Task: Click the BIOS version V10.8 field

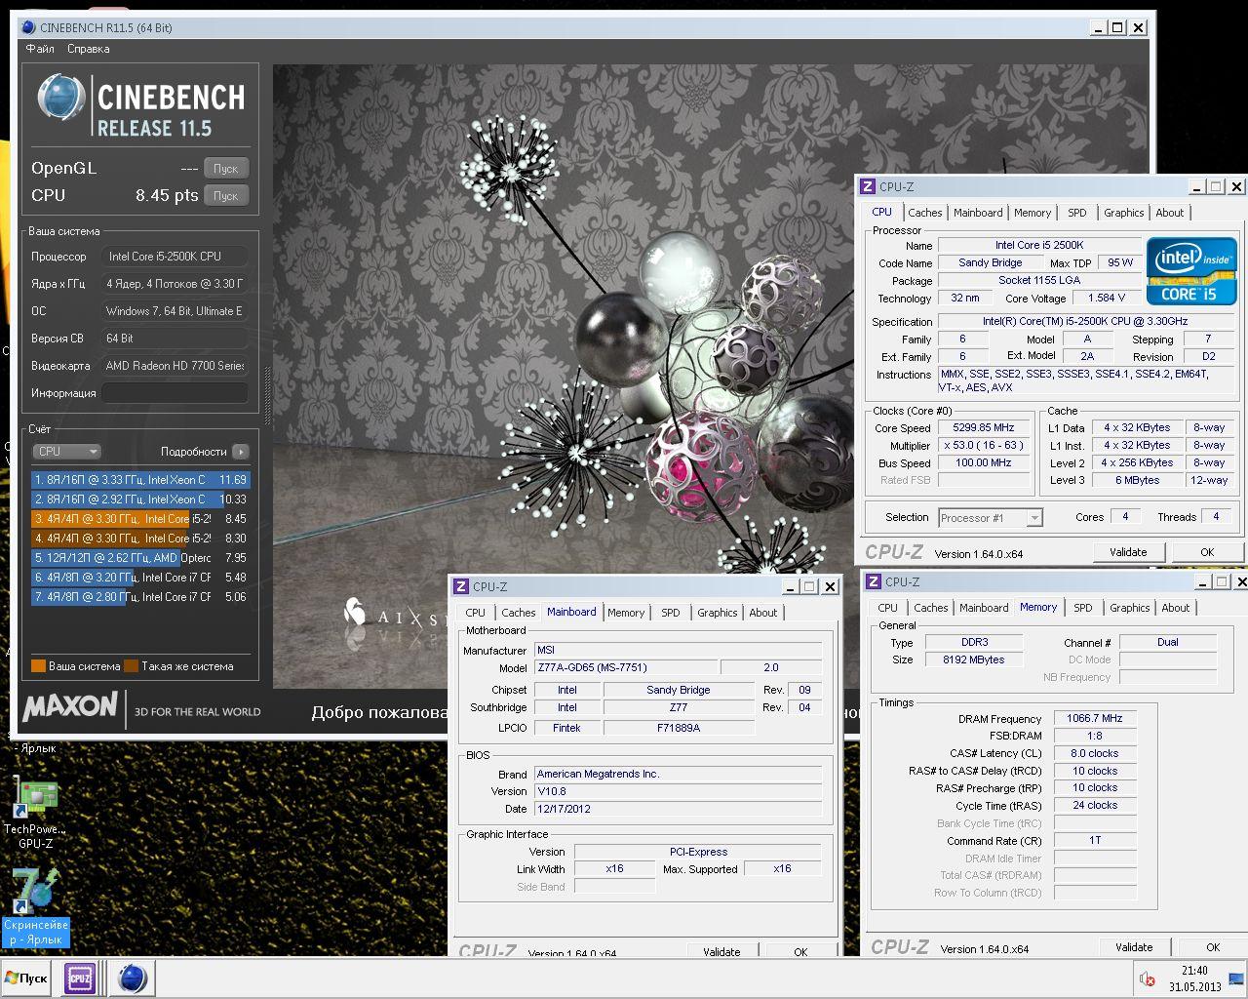Action: (678, 791)
